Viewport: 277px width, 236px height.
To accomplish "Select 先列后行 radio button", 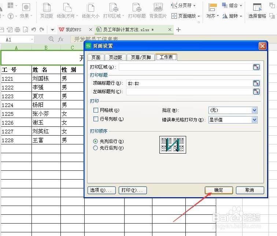I will [x=95, y=141].
